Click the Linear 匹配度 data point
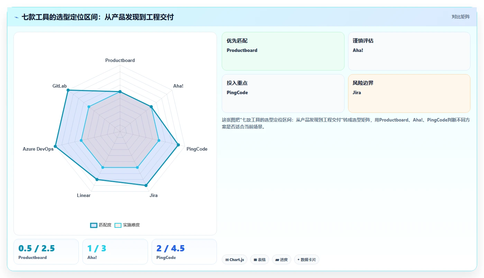 coord(97,179)
